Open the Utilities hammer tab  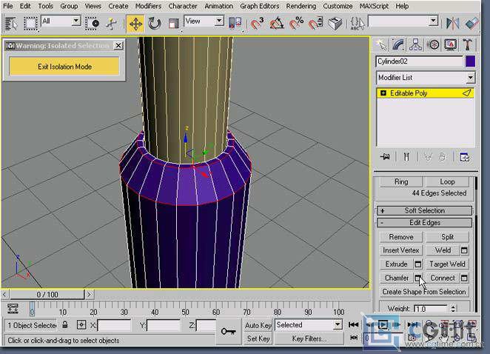[x=469, y=44]
